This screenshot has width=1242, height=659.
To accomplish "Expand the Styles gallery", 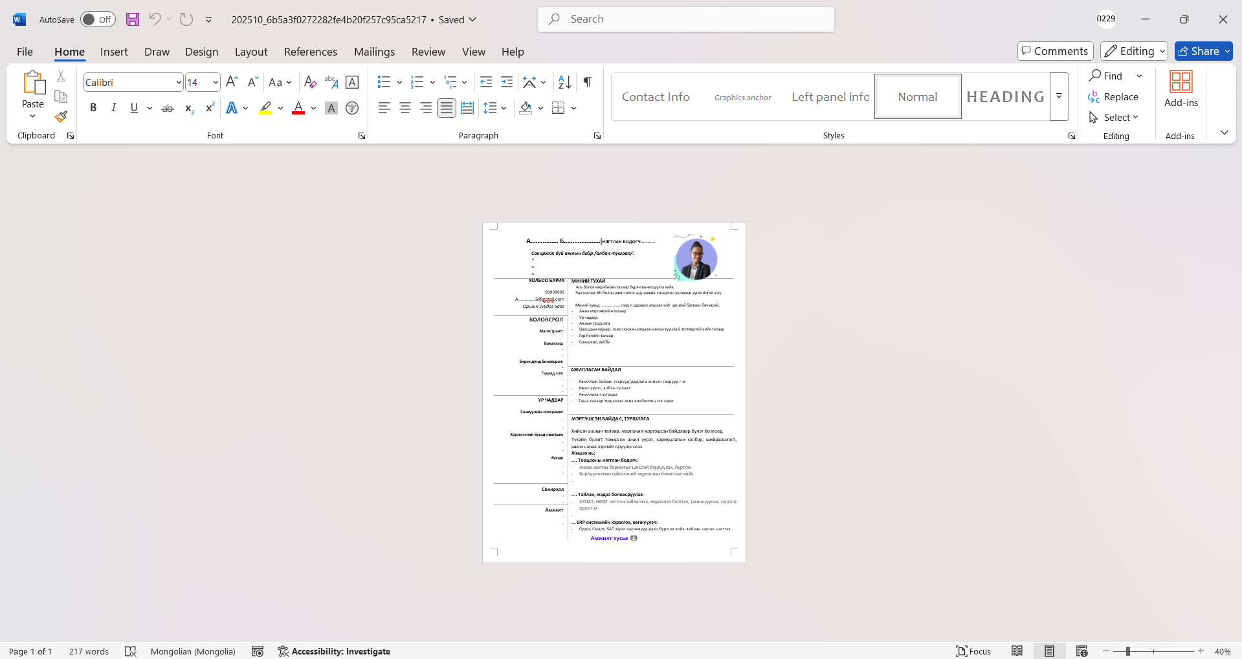I will [x=1059, y=96].
